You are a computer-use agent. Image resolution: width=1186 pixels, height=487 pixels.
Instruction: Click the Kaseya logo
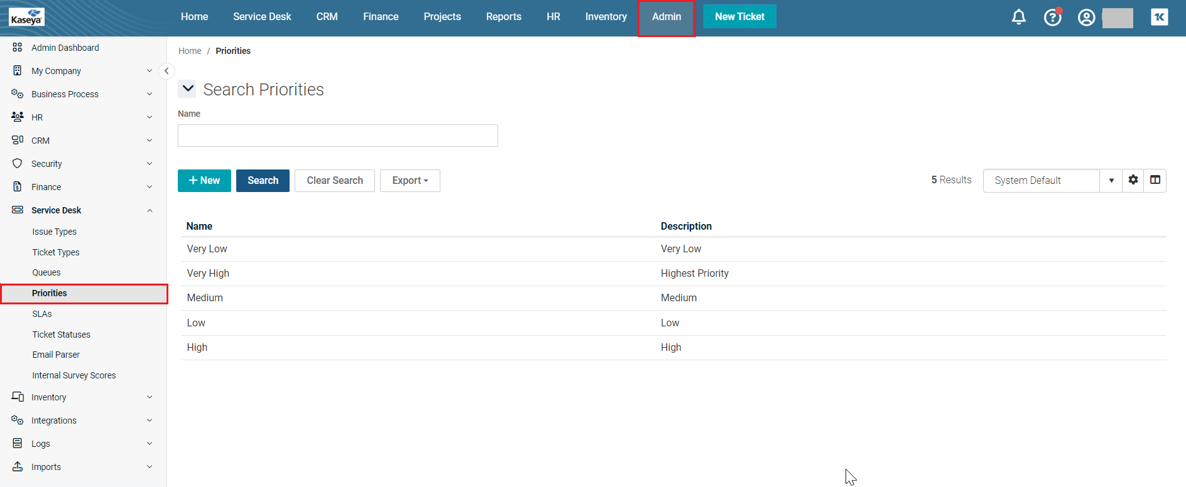coord(26,17)
